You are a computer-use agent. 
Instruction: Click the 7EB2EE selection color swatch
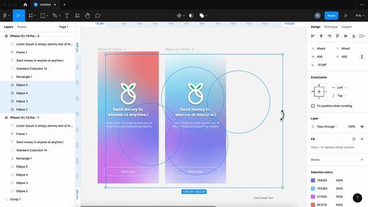pyautogui.click(x=313, y=180)
